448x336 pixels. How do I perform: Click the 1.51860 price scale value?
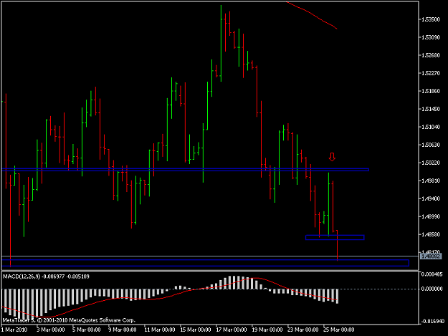tap(431, 91)
